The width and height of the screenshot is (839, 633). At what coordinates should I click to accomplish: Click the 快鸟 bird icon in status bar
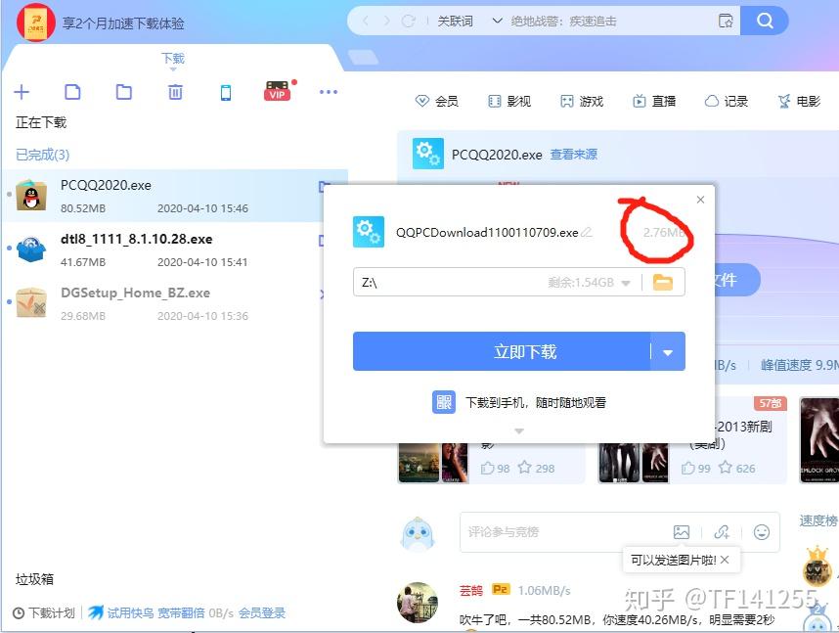95,612
